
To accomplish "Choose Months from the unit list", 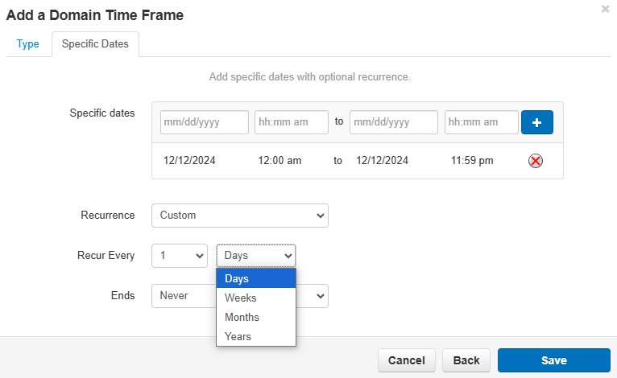I will tap(256, 317).
